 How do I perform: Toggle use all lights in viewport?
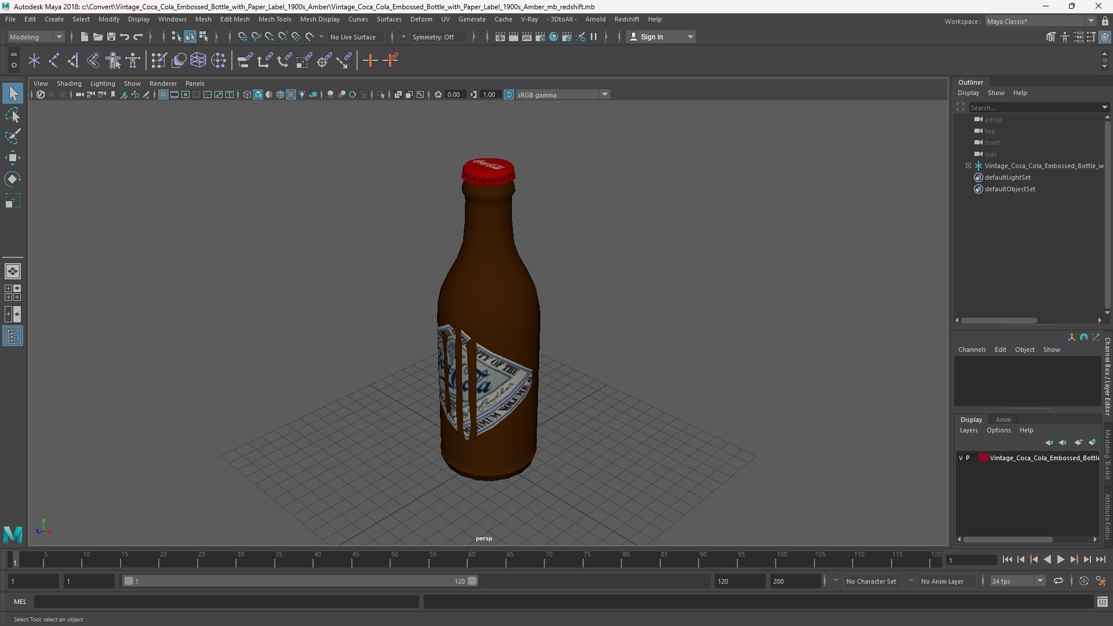pyautogui.click(x=302, y=94)
